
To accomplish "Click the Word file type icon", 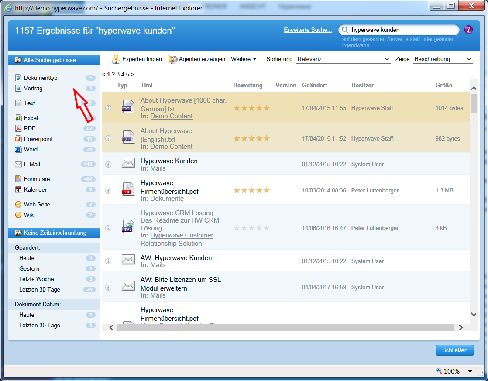I will tap(18, 149).
